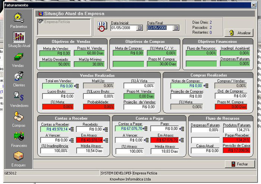Viewport: 261px width, 184px height.
Task: Click inside the Data Inicial date field
Action: 123,28
